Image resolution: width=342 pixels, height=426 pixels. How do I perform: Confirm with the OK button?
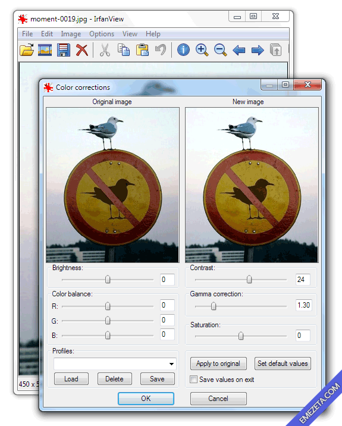point(146,399)
